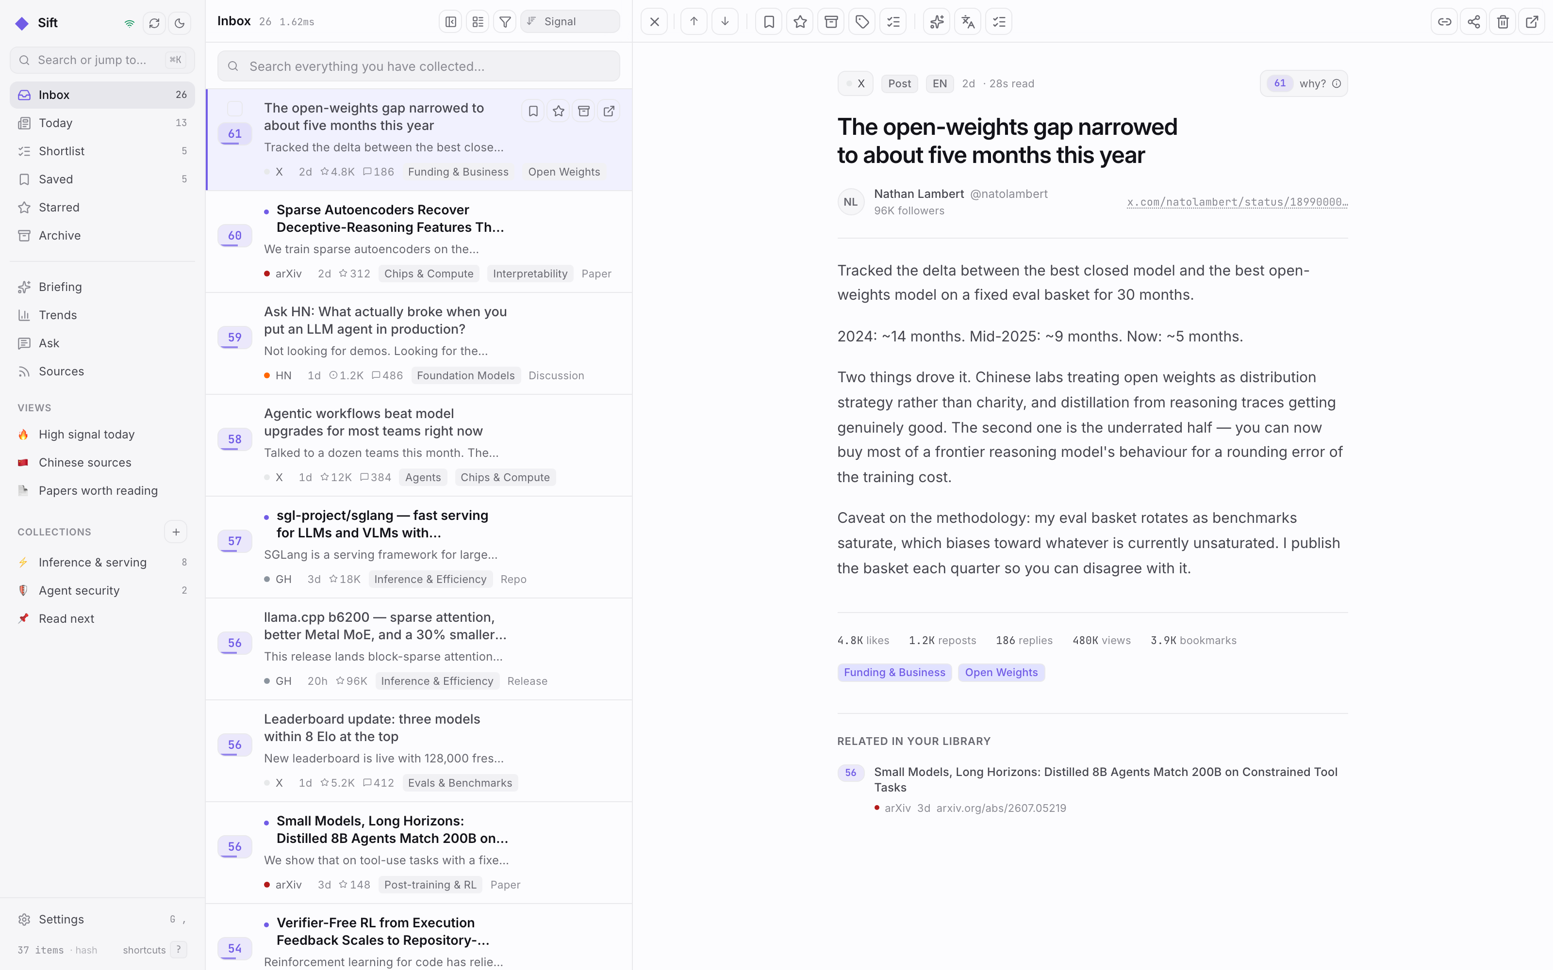
Task: Run AI summary with the sparkles icon
Action: (937, 22)
